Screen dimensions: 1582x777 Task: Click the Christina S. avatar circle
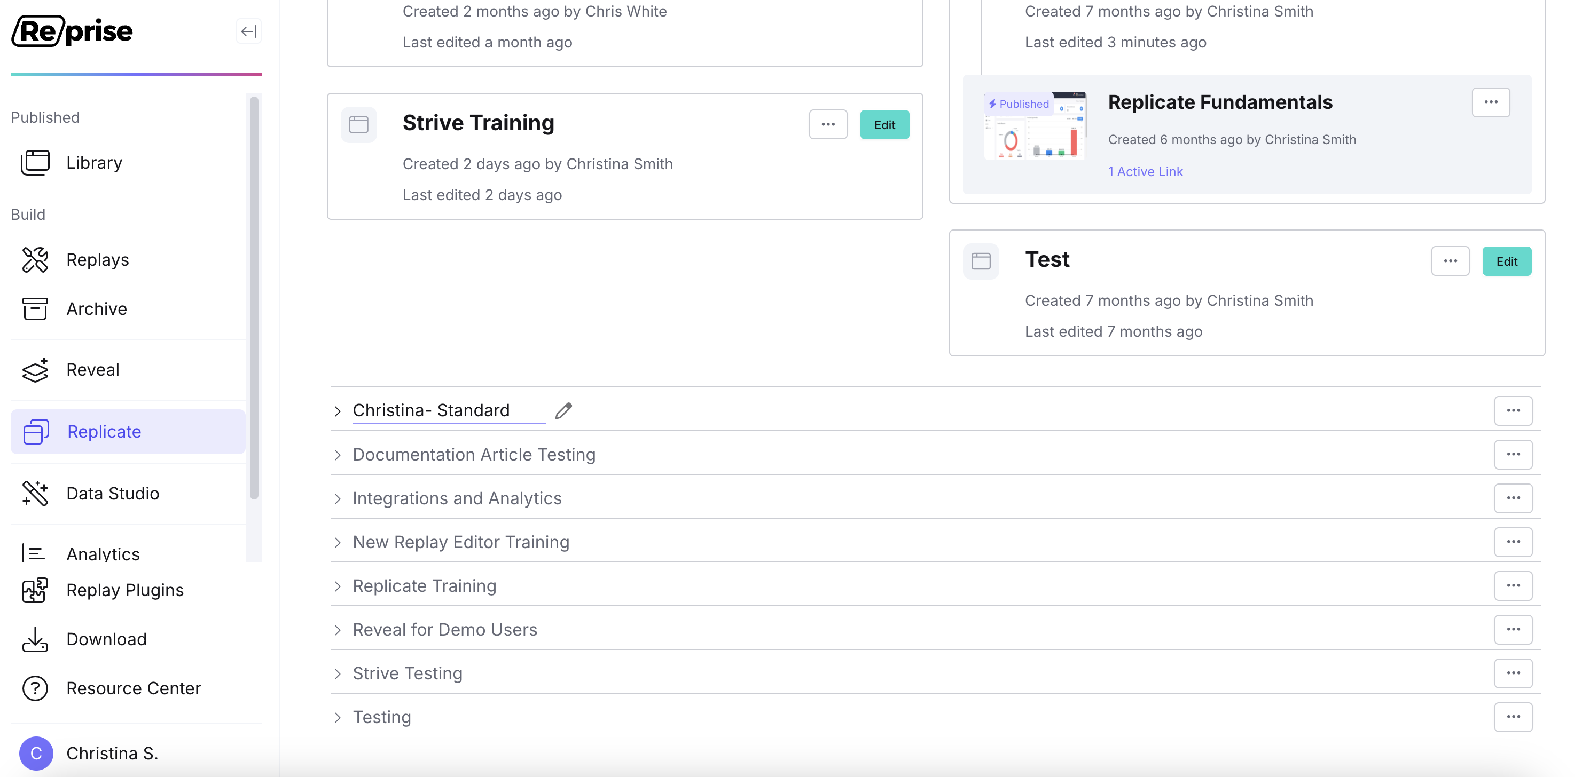(x=36, y=754)
